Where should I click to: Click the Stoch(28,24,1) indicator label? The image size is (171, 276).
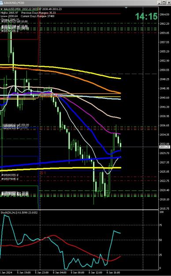19,212
